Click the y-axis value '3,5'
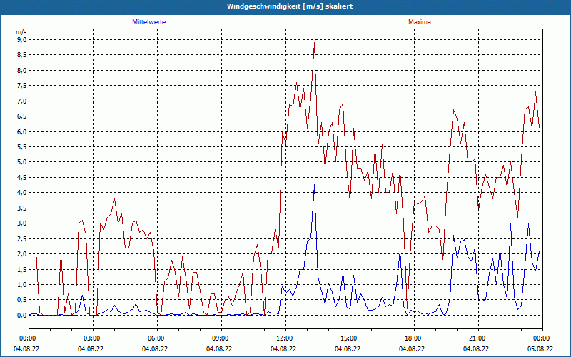 coord(22,208)
